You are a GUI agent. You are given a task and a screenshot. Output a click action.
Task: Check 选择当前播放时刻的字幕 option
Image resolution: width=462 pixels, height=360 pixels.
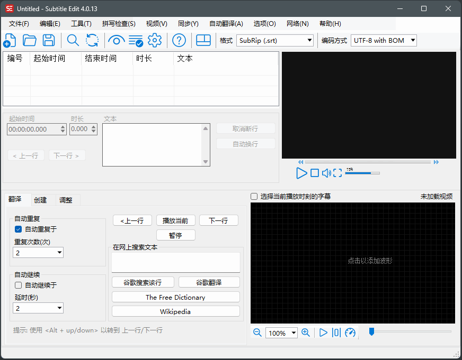pyautogui.click(x=254, y=196)
